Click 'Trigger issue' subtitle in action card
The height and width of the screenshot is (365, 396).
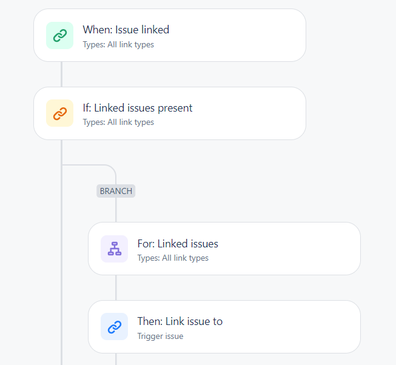coord(160,337)
